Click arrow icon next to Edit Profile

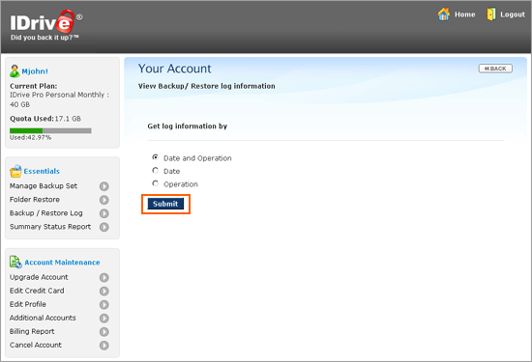(x=104, y=304)
